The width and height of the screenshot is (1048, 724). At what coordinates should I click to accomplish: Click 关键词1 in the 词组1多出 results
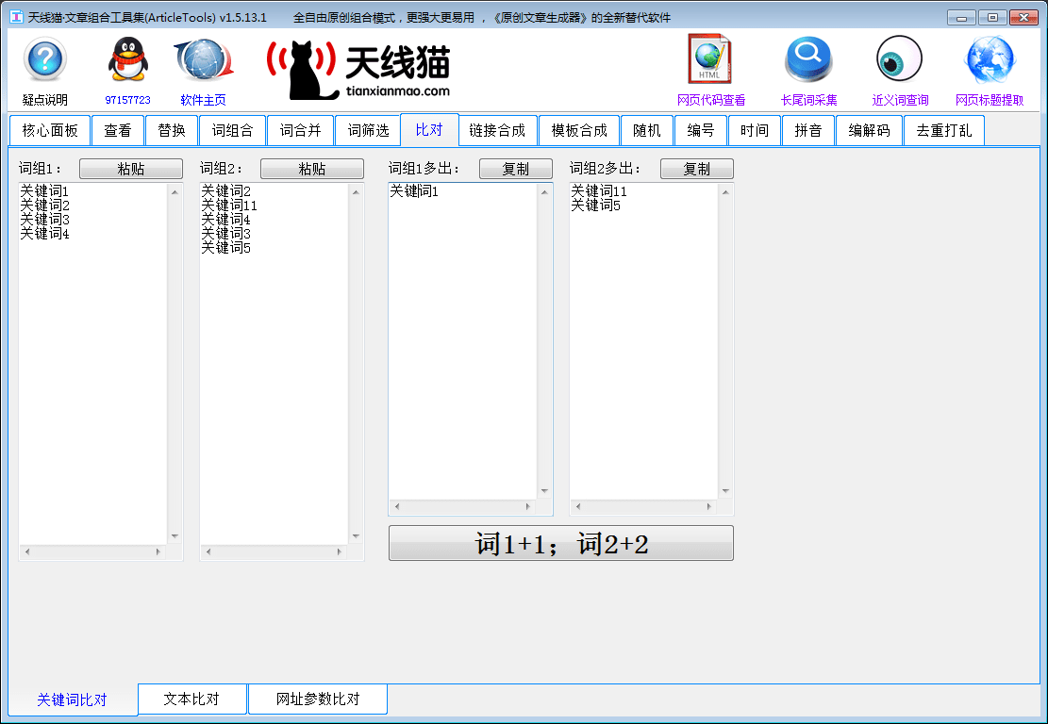point(414,191)
